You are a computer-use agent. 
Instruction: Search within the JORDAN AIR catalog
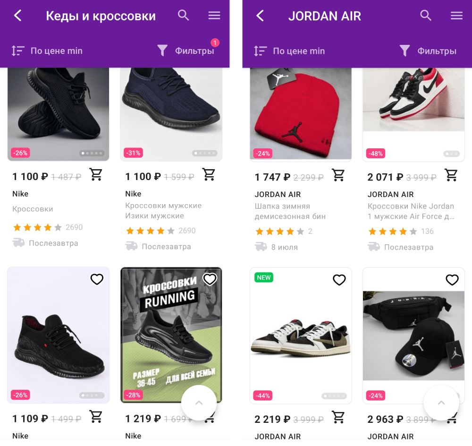426,16
